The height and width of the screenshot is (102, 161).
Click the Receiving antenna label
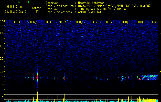59,12
